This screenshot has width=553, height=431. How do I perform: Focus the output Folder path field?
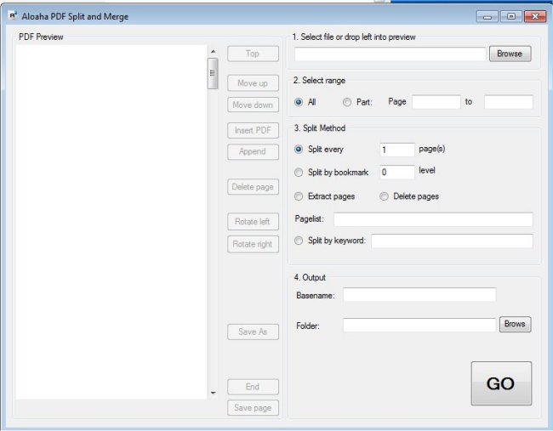(419, 325)
